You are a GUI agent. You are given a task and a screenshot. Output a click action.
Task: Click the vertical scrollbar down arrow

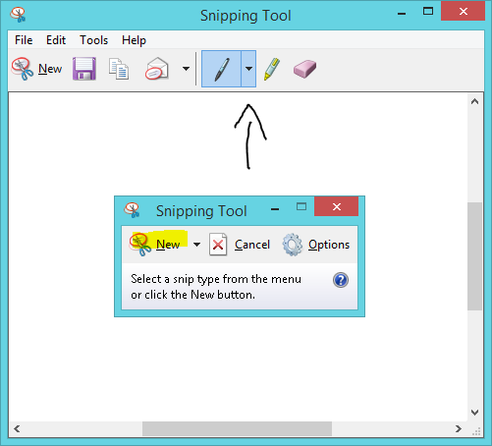[x=474, y=413]
